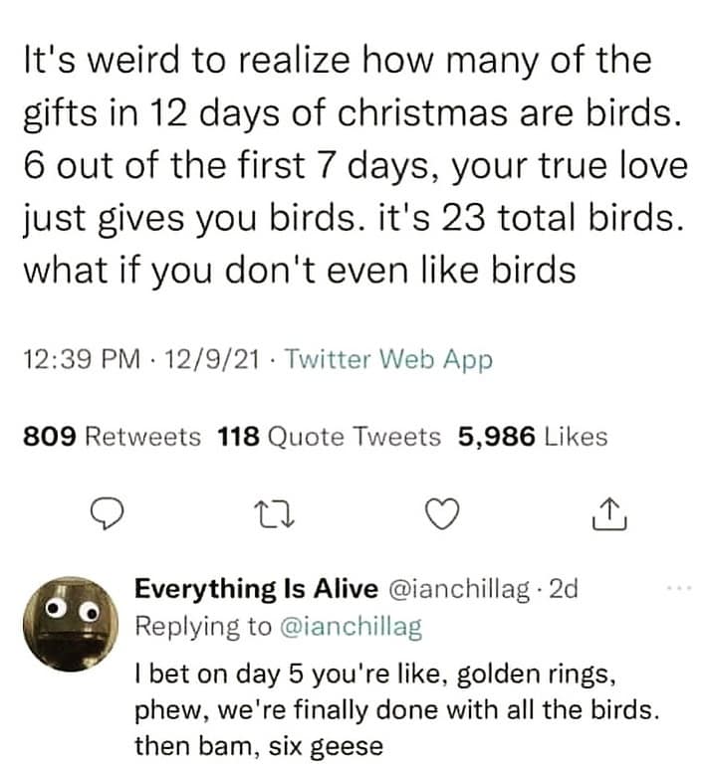Retweet using the retweet arrows icon
Viewport: 710px width, 772px height.
pyautogui.click(x=271, y=514)
